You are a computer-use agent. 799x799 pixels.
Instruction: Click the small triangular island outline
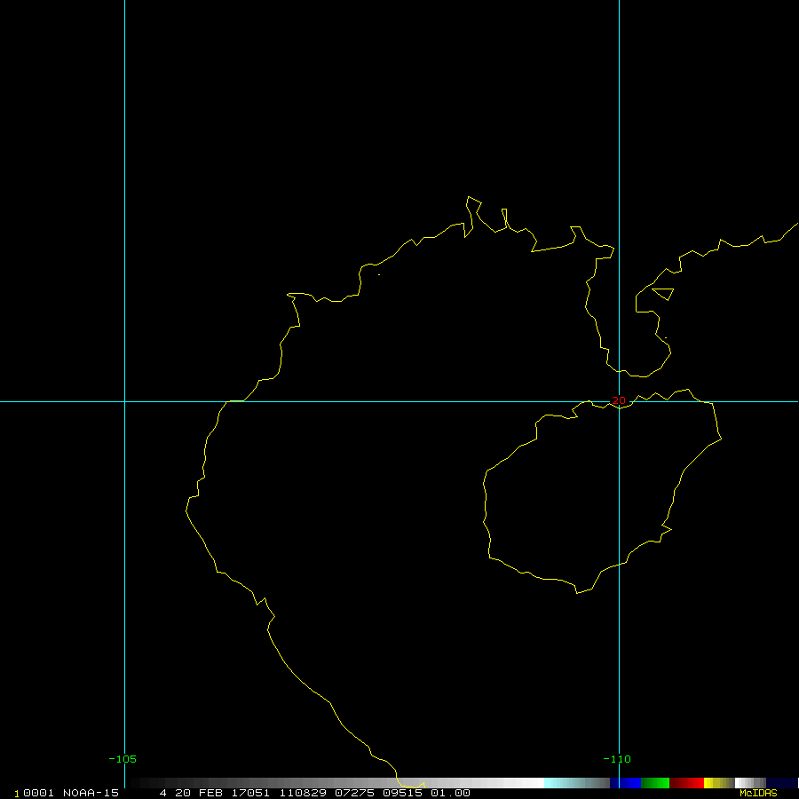click(x=664, y=293)
